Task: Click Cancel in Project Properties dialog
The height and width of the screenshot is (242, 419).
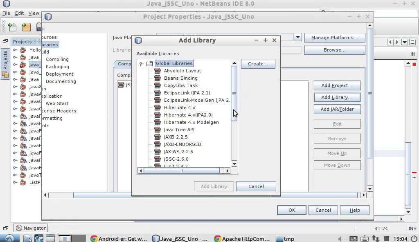Action: pos(323,210)
